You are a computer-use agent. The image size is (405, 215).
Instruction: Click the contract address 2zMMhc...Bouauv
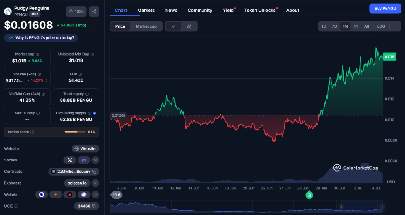[74, 172]
